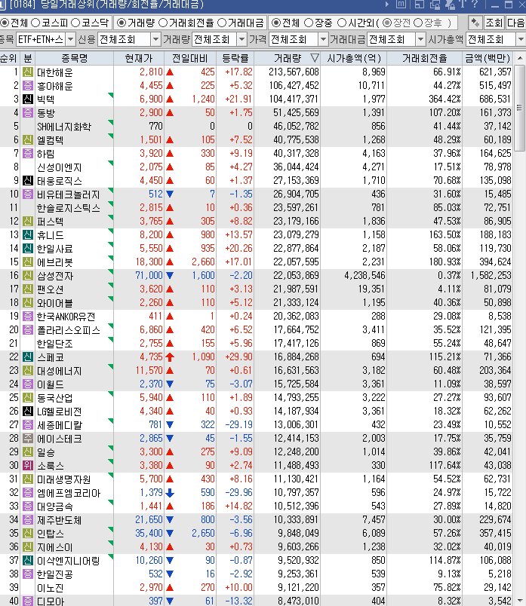Select the 한국ANKOR유전 stock name
Screen dimensions: 526x606
pos(66,317)
